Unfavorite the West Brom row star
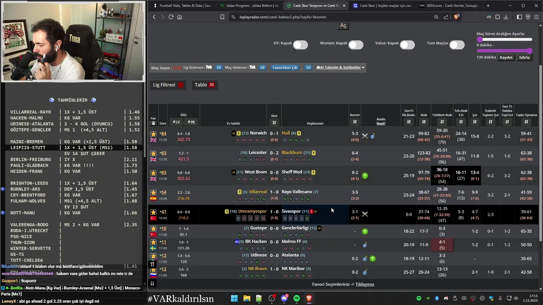The height and width of the screenshot is (305, 543). click(153, 173)
